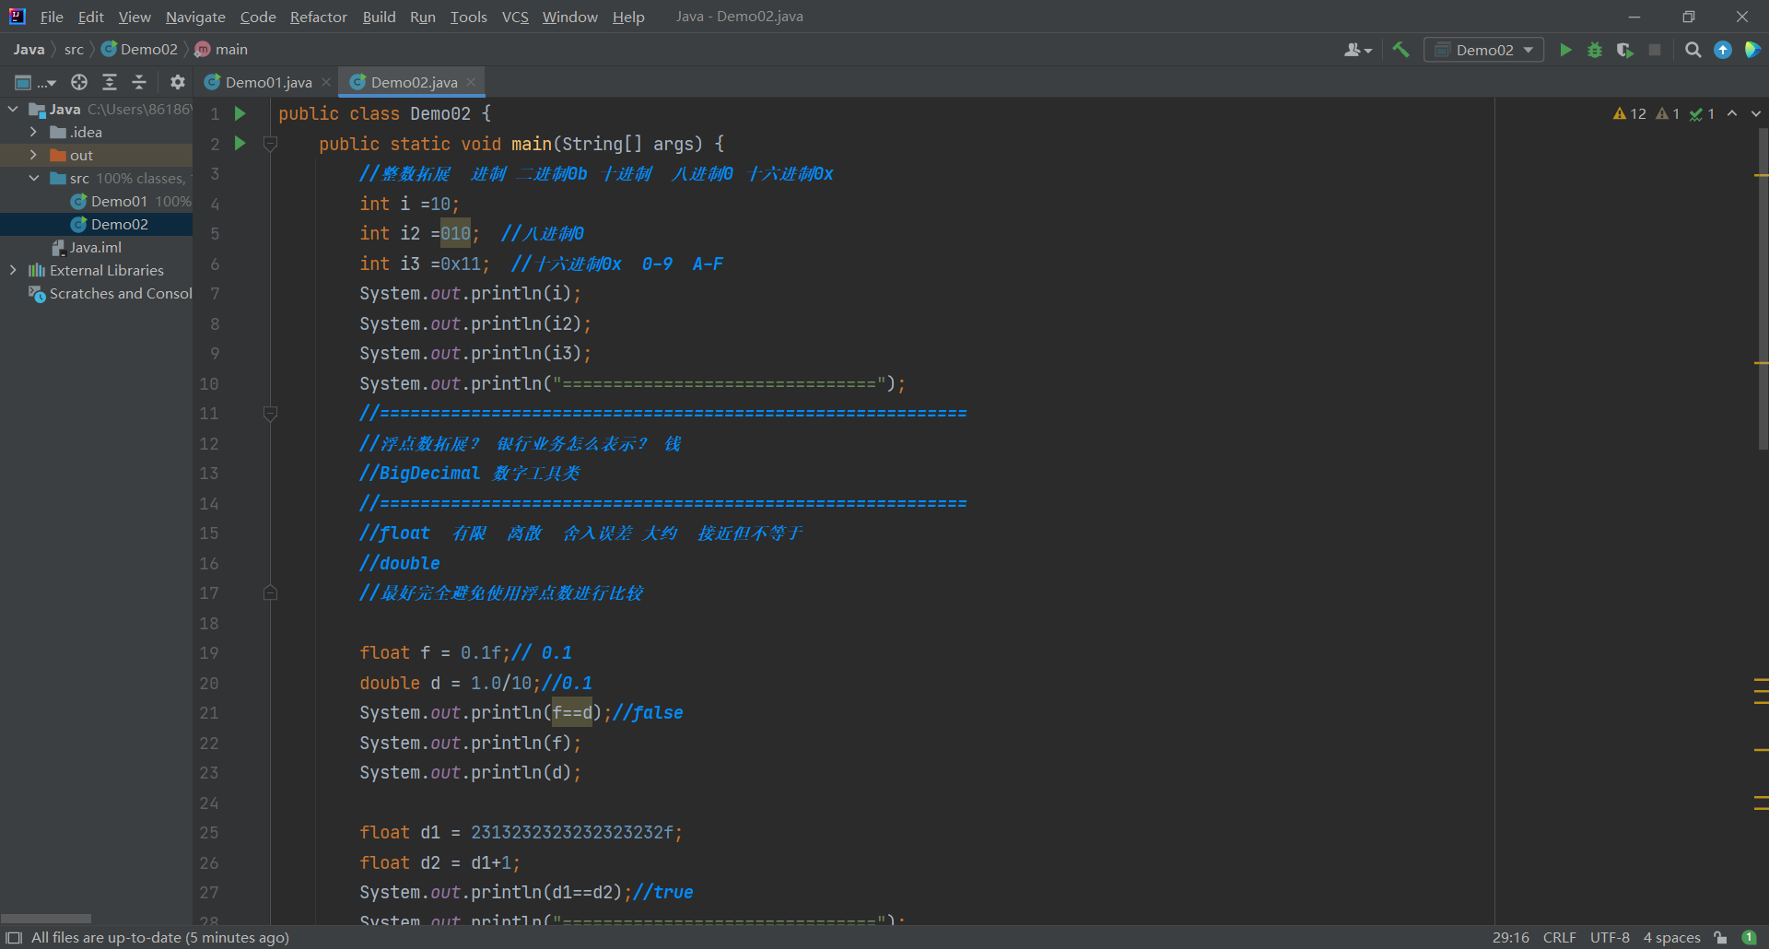Click cursor position 29:16 in status bar

pyautogui.click(x=1510, y=938)
